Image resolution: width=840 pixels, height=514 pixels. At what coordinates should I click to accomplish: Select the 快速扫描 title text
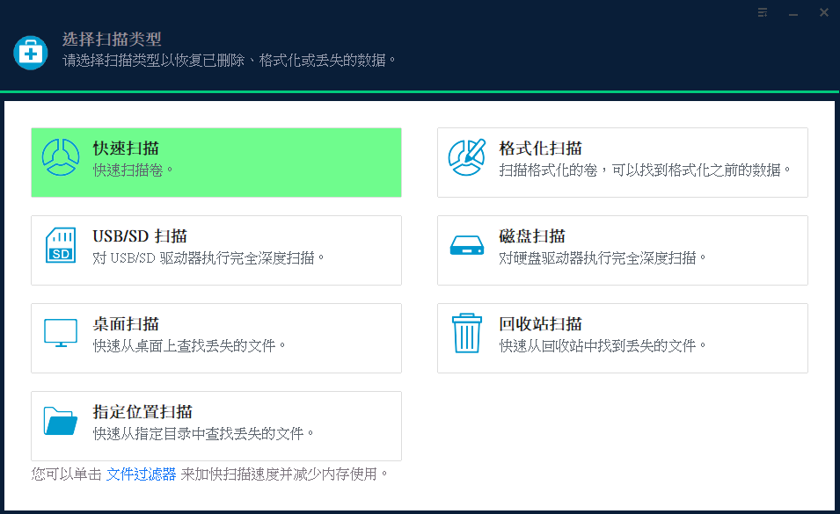click(126, 148)
